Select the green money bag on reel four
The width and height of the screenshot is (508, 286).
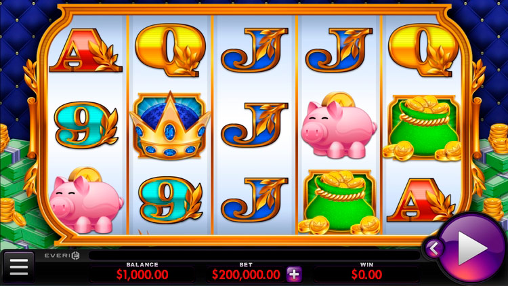(339, 202)
